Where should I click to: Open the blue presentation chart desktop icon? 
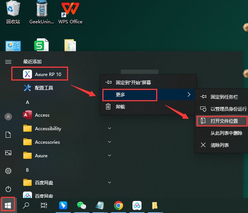[13, 46]
